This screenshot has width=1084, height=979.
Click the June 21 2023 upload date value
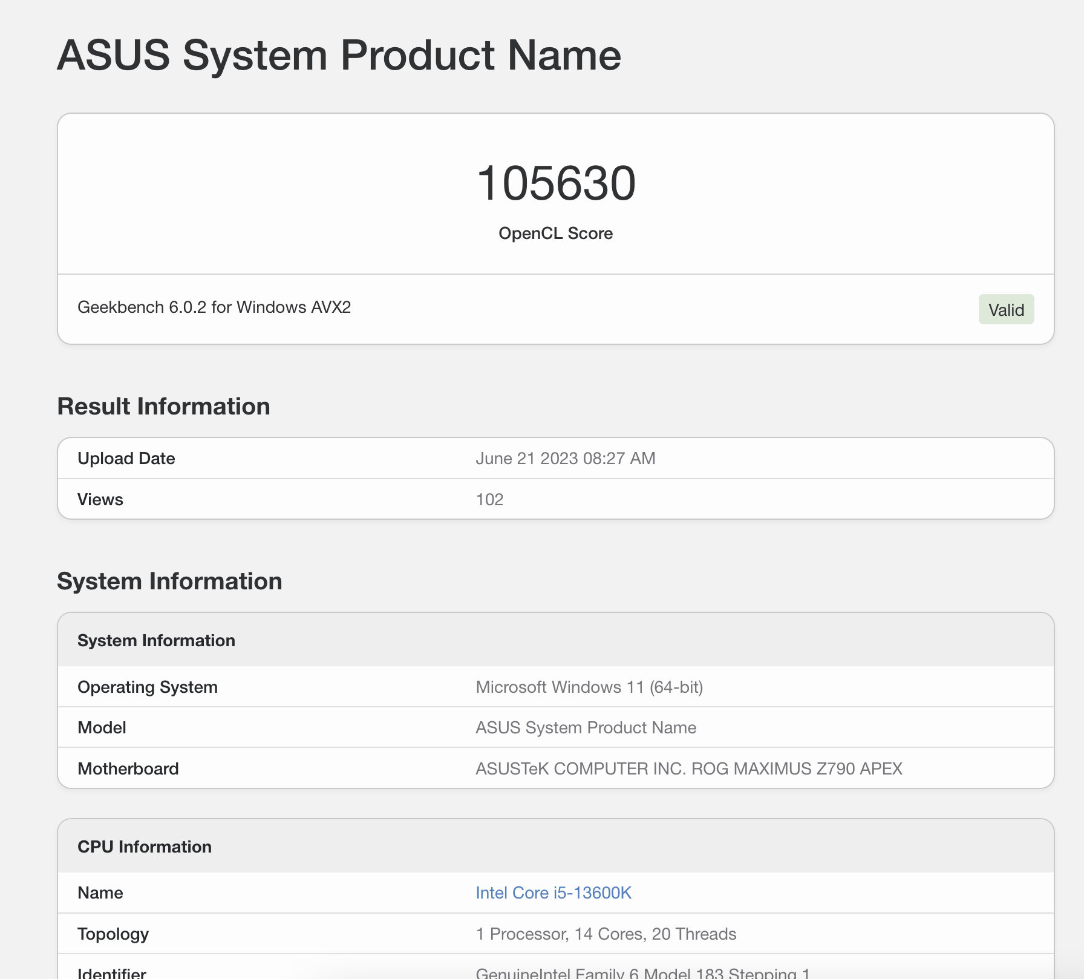click(x=566, y=458)
